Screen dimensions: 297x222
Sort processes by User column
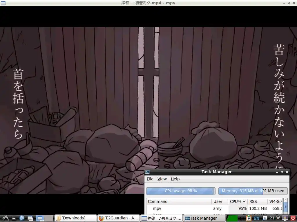[220, 201]
